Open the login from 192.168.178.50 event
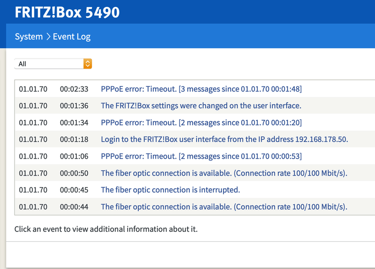This screenshot has height=269, width=375. tap(225, 139)
